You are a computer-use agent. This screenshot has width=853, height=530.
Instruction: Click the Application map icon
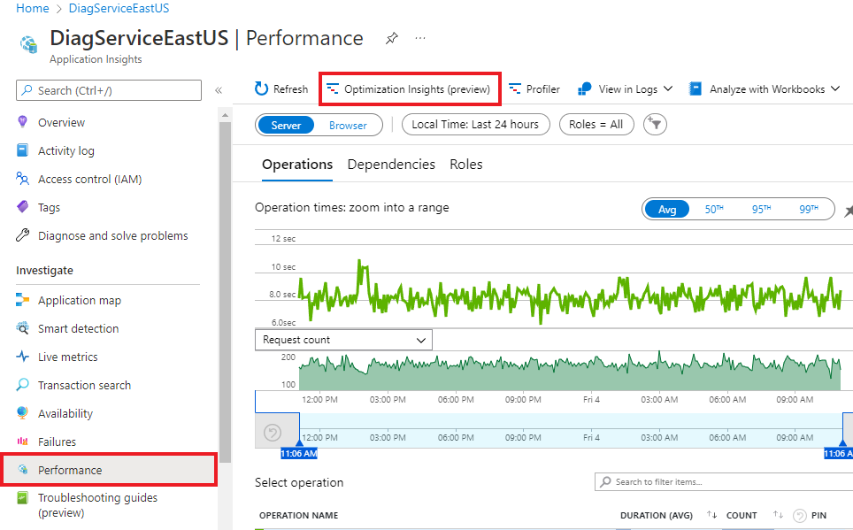tap(22, 300)
